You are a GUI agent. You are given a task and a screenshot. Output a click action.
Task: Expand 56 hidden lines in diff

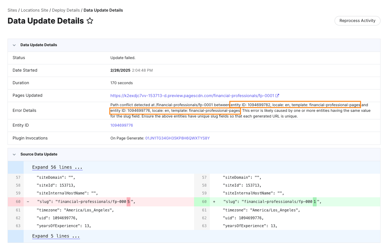coord(57,167)
